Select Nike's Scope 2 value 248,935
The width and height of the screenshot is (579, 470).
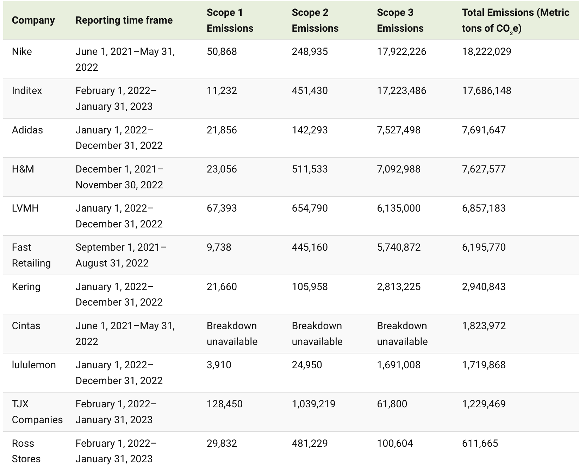pyautogui.click(x=310, y=52)
